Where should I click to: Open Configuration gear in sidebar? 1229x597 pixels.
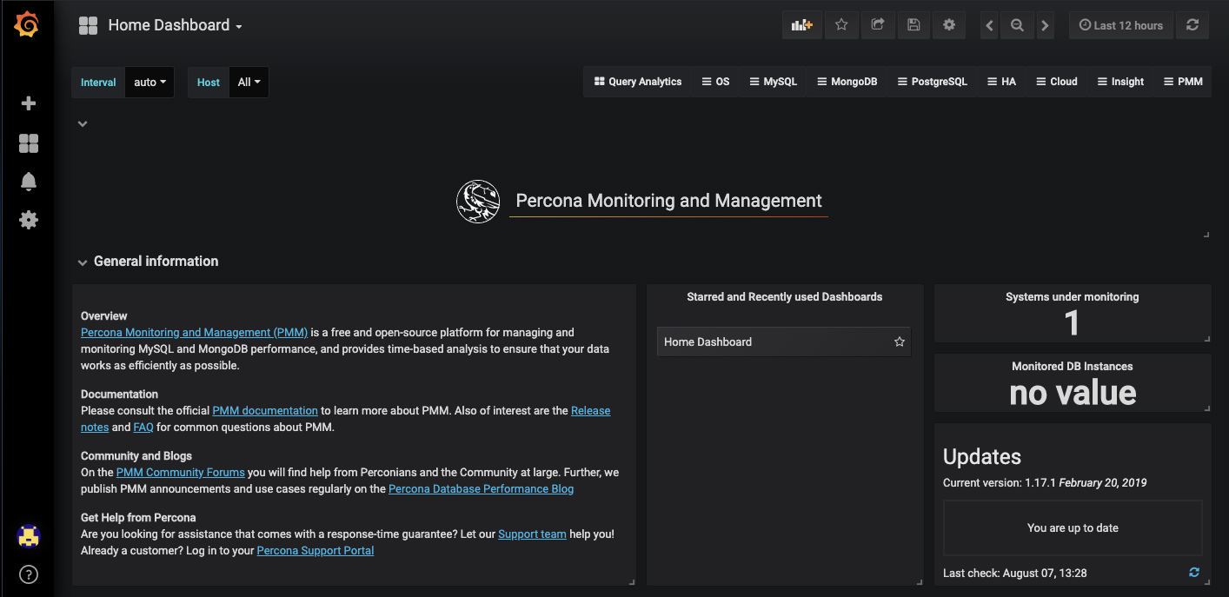[29, 220]
